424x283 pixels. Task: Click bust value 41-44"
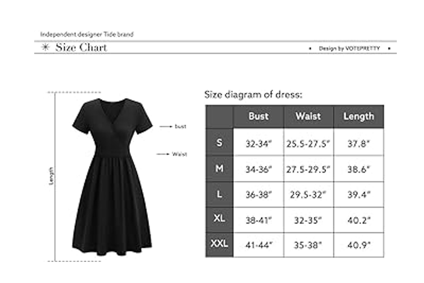(259, 245)
